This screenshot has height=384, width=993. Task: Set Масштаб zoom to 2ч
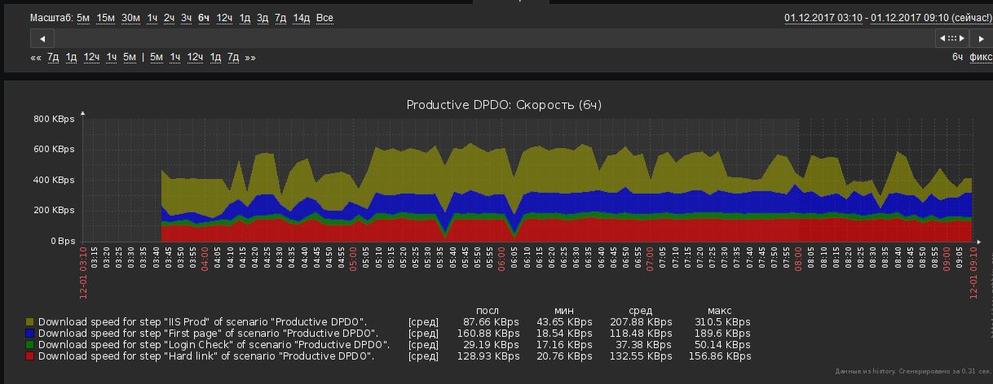click(x=169, y=18)
